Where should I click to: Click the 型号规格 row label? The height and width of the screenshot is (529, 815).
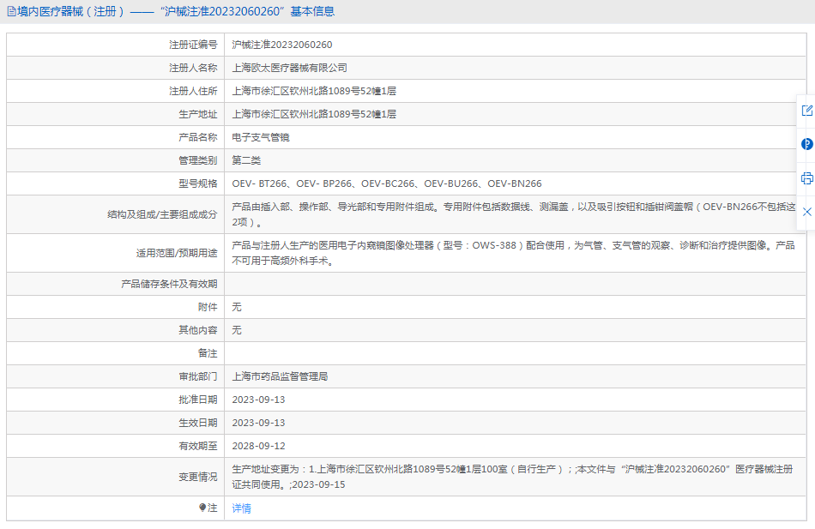pyautogui.click(x=197, y=183)
